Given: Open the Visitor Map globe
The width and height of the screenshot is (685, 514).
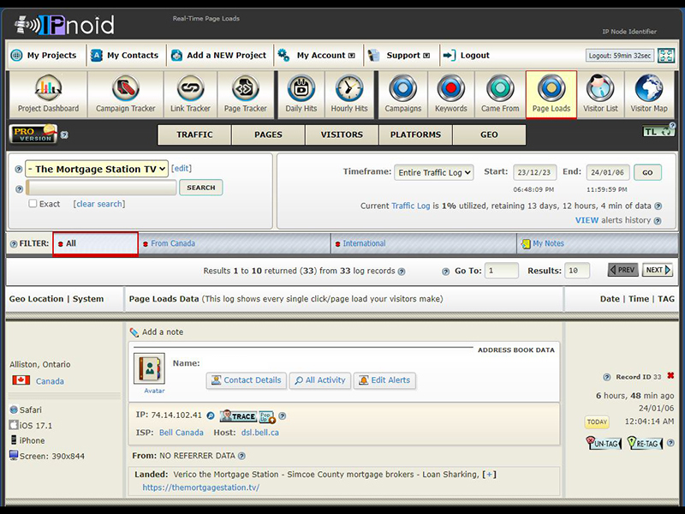Looking at the screenshot, I should click(649, 94).
